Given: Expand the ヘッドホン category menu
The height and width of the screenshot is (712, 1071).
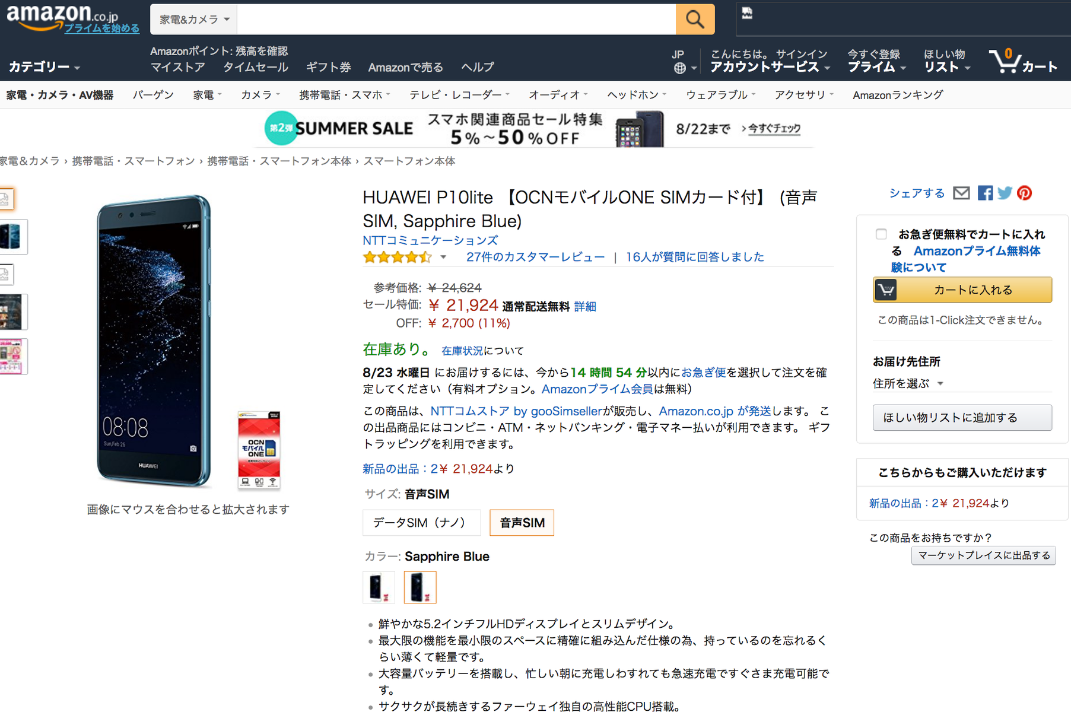Looking at the screenshot, I should pyautogui.click(x=637, y=95).
